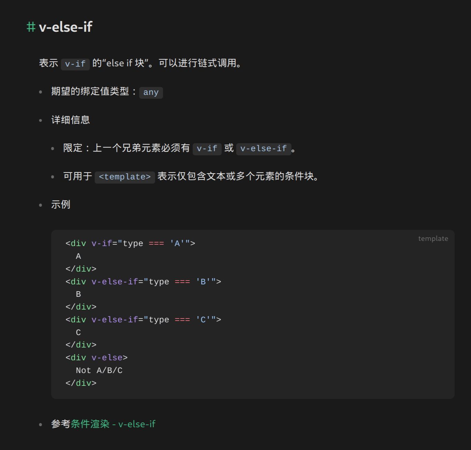Viewport: 471px width, 450px height.
Task: Click the 详细信息 list item text
Action: (x=70, y=120)
